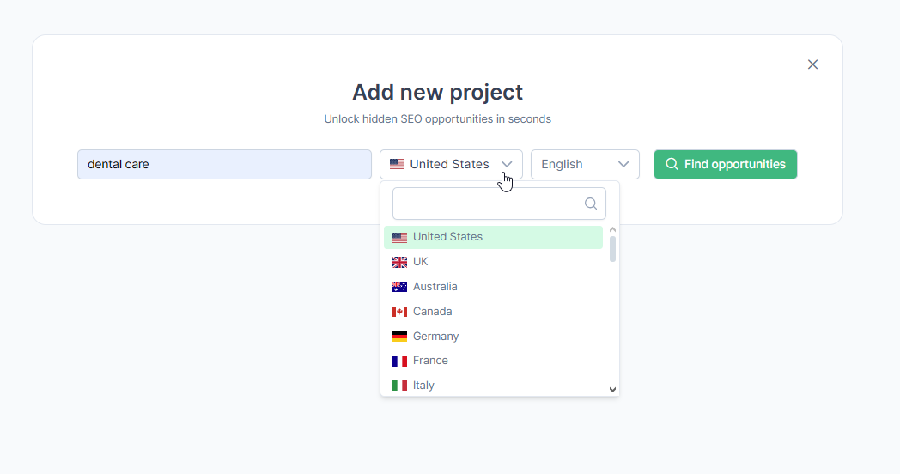Screen dimensions: 900x474
Task: Click the Italy flag icon
Action: 399,386
